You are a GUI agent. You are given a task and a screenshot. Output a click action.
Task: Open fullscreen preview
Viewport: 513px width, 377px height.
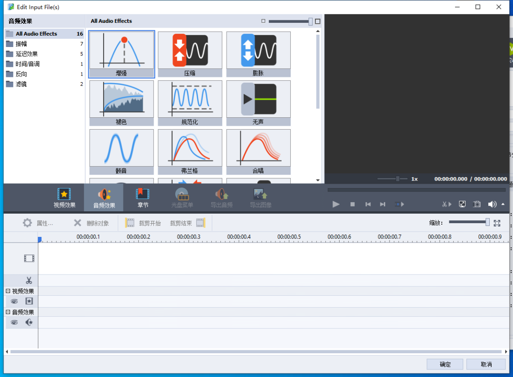(462, 204)
